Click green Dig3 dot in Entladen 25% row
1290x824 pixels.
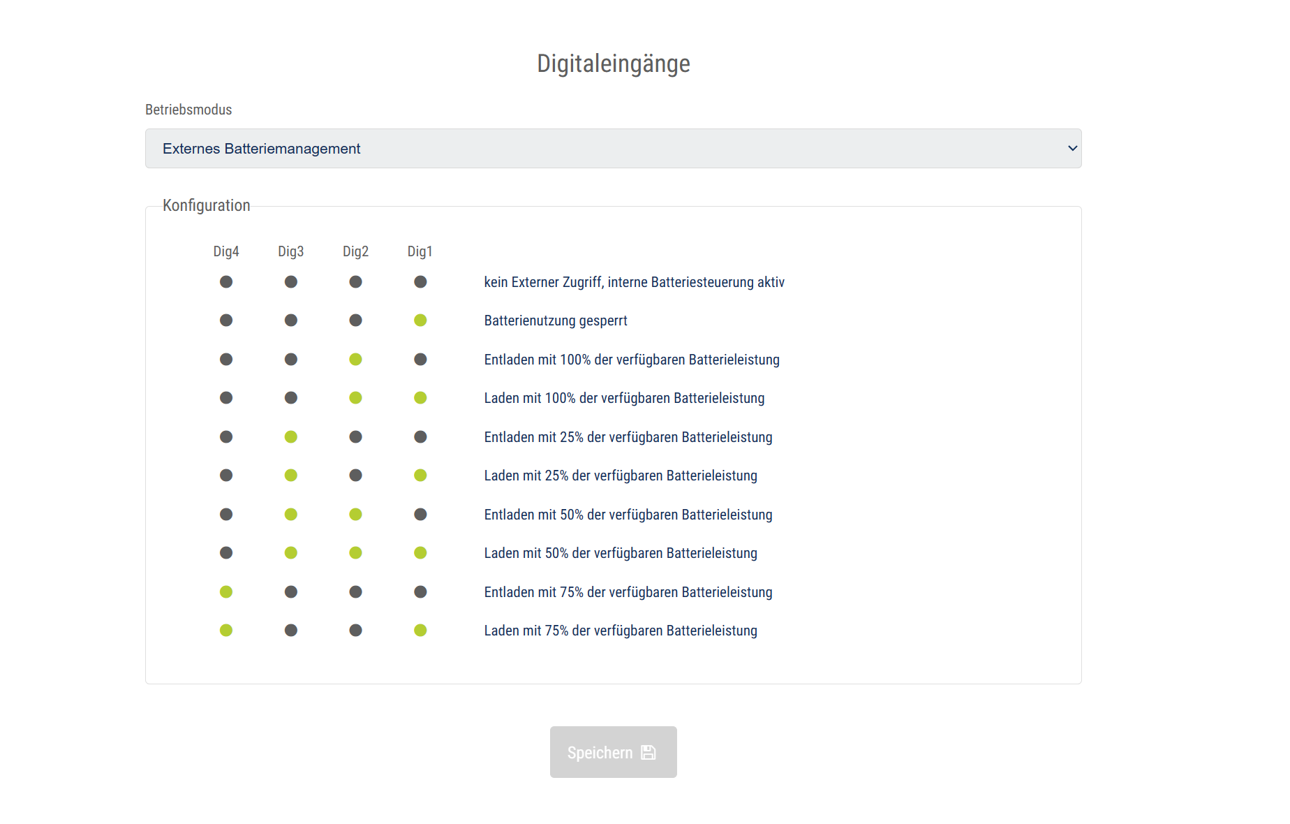[x=291, y=437]
